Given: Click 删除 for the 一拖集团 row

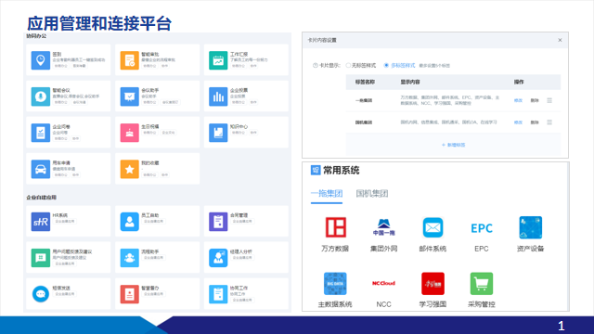Looking at the screenshot, I should 535,100.
